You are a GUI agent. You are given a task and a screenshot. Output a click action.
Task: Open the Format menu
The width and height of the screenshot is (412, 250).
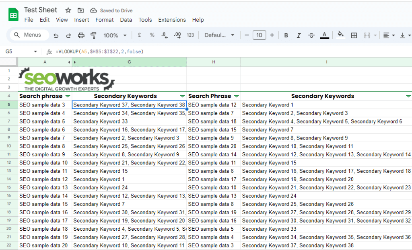[104, 20]
